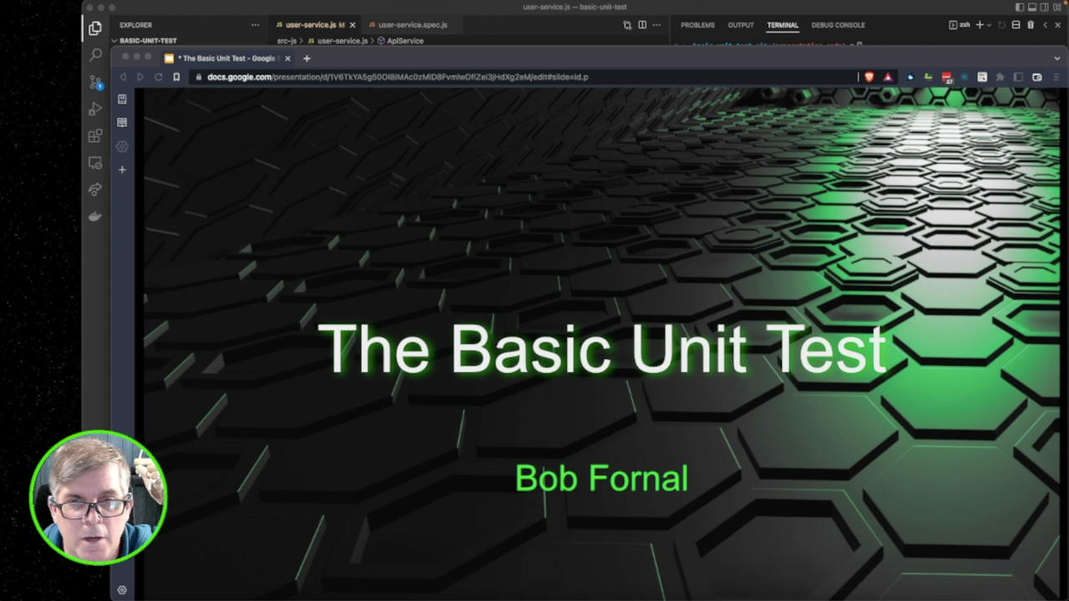The image size is (1069, 601).
Task: Toggle the Brave sidebar panel button
Action: tap(1018, 77)
